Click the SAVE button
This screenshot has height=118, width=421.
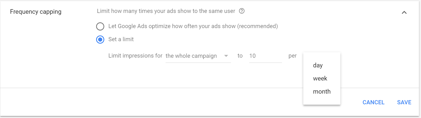tap(404, 102)
